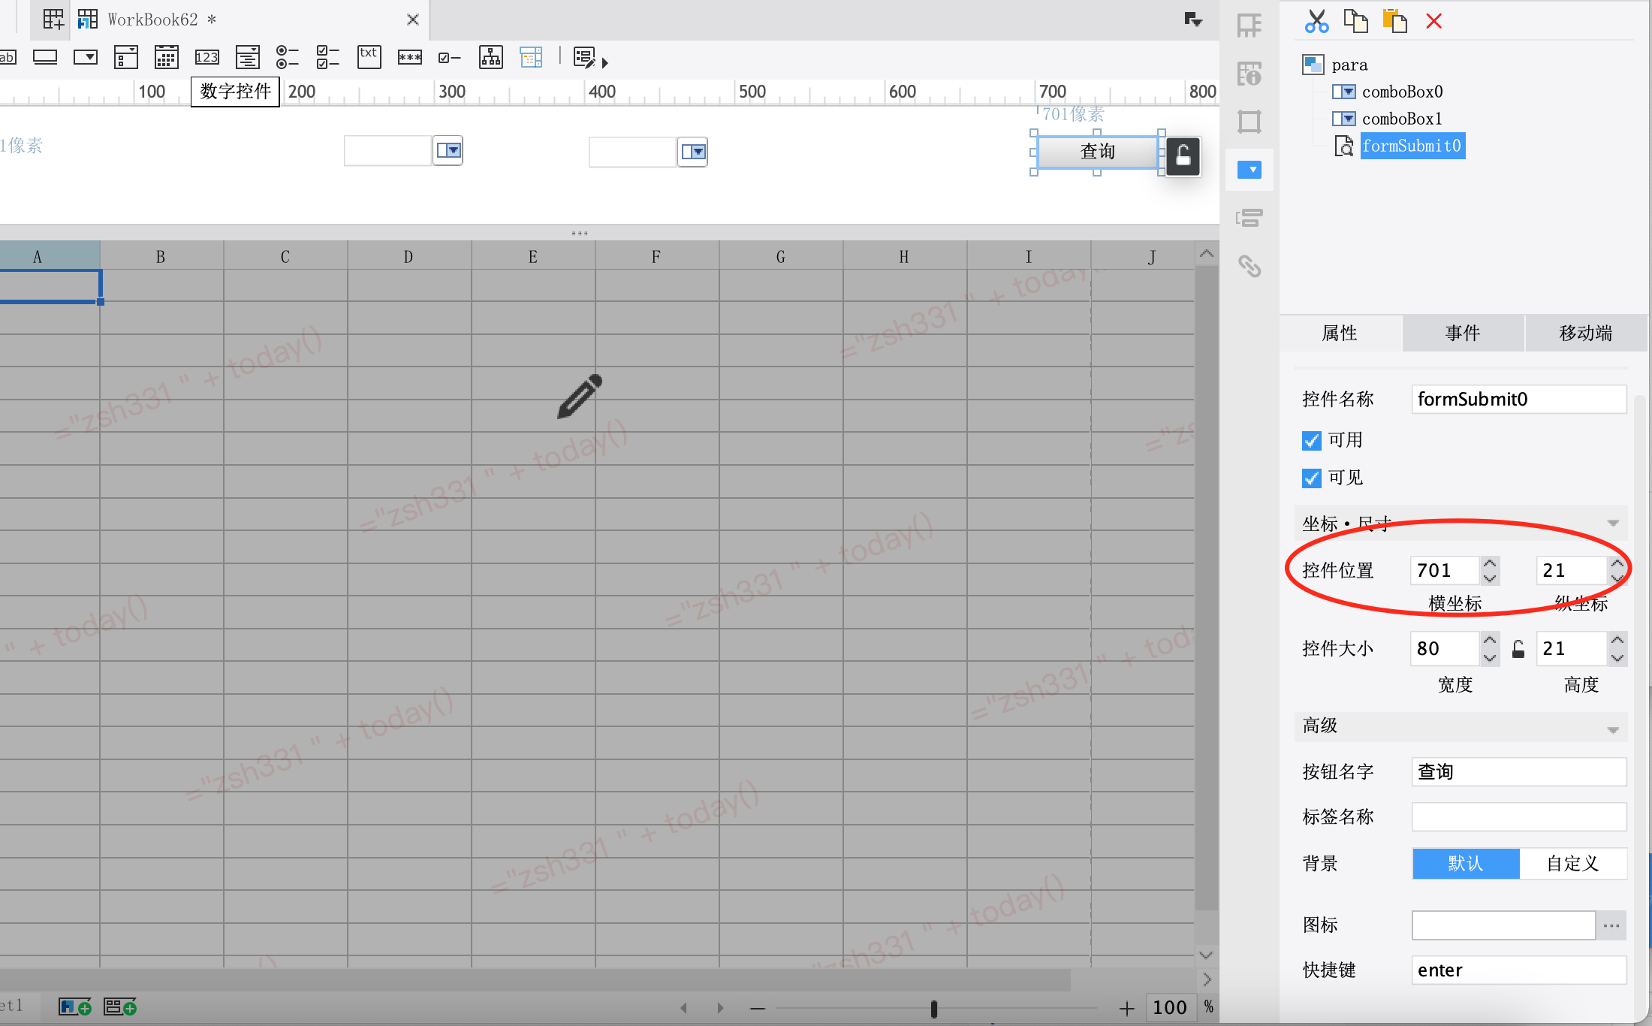
Task: Increase the widget width value 80
Action: pos(1490,641)
